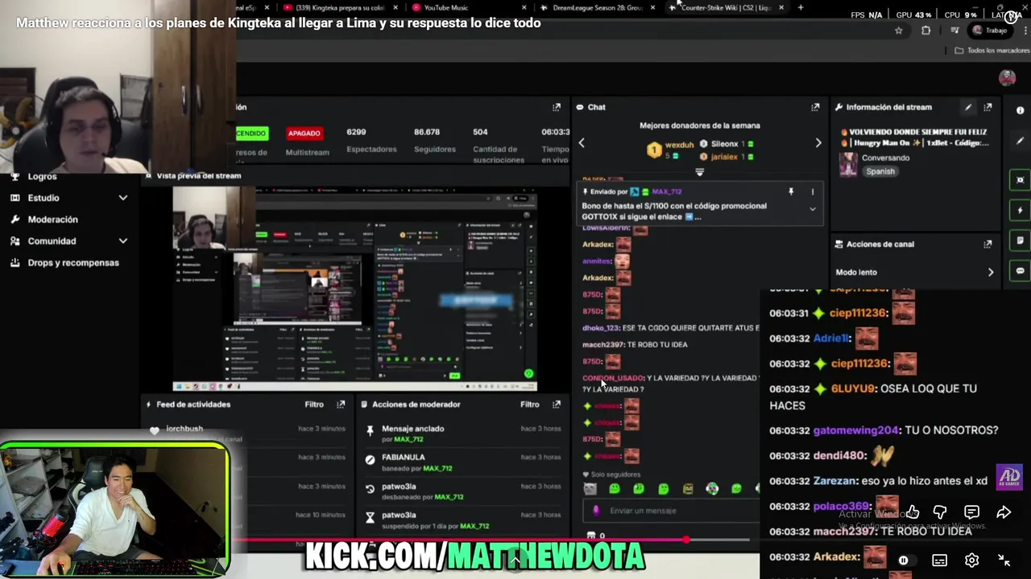This screenshot has height=579, width=1031.
Task: Click the lightning bolt icon in right rail
Action: click(1021, 210)
